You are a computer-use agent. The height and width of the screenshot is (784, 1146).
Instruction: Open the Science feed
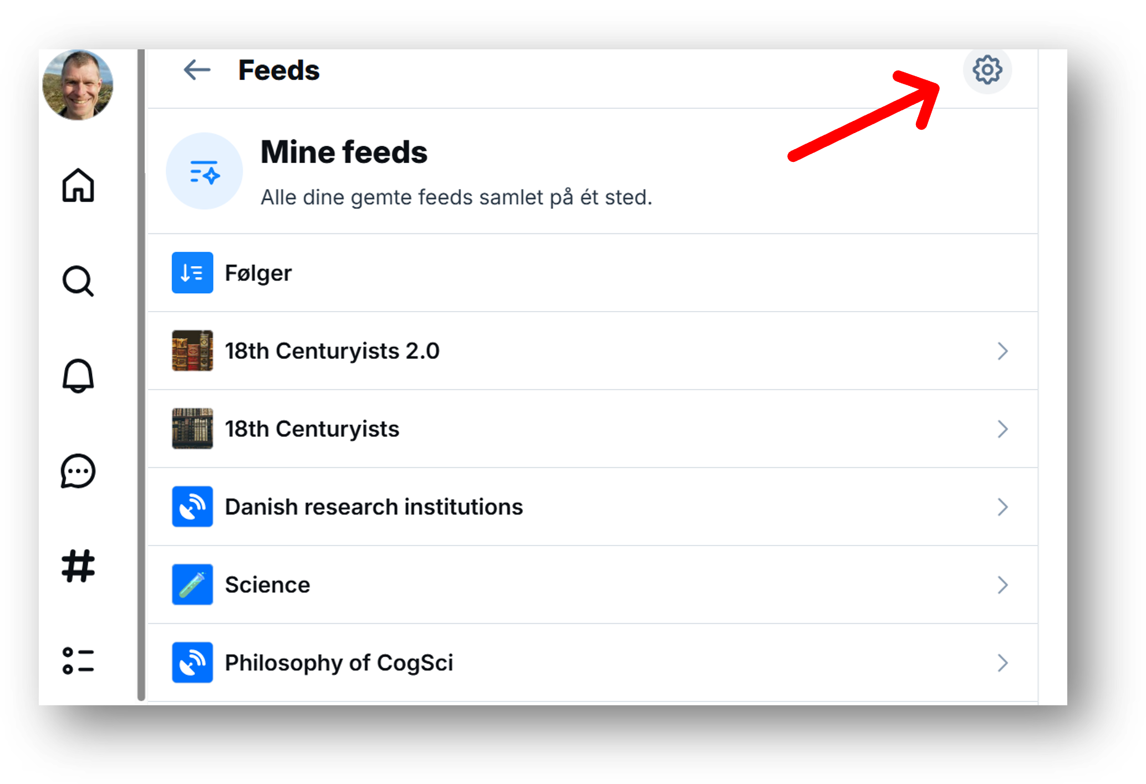tap(267, 585)
